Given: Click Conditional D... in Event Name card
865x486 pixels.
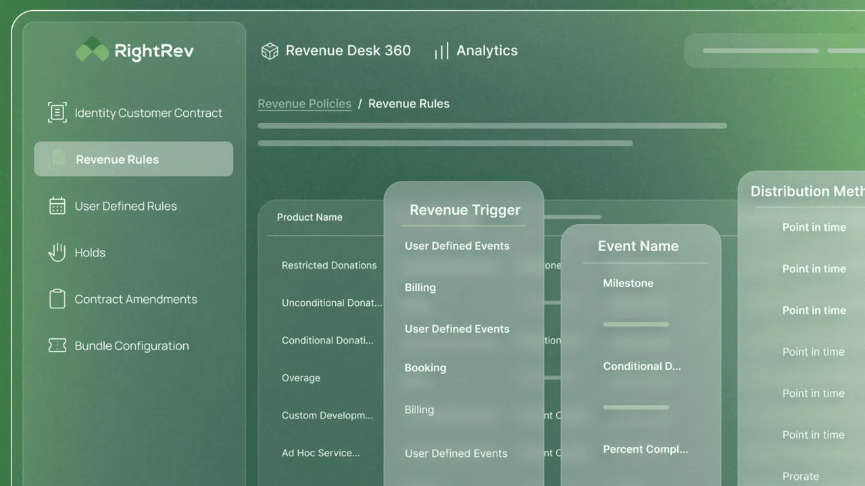Looking at the screenshot, I should 642,367.
